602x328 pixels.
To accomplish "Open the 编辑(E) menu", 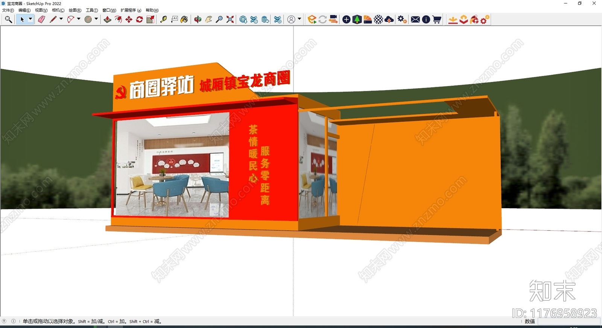I will [x=24, y=11].
